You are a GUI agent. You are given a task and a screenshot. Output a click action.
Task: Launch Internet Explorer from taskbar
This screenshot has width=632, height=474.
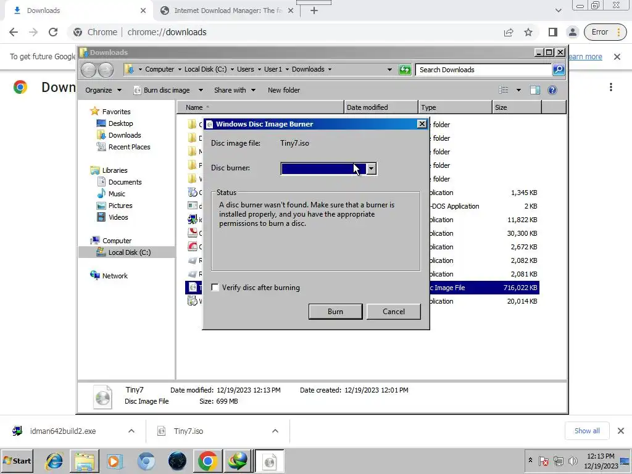click(x=54, y=461)
